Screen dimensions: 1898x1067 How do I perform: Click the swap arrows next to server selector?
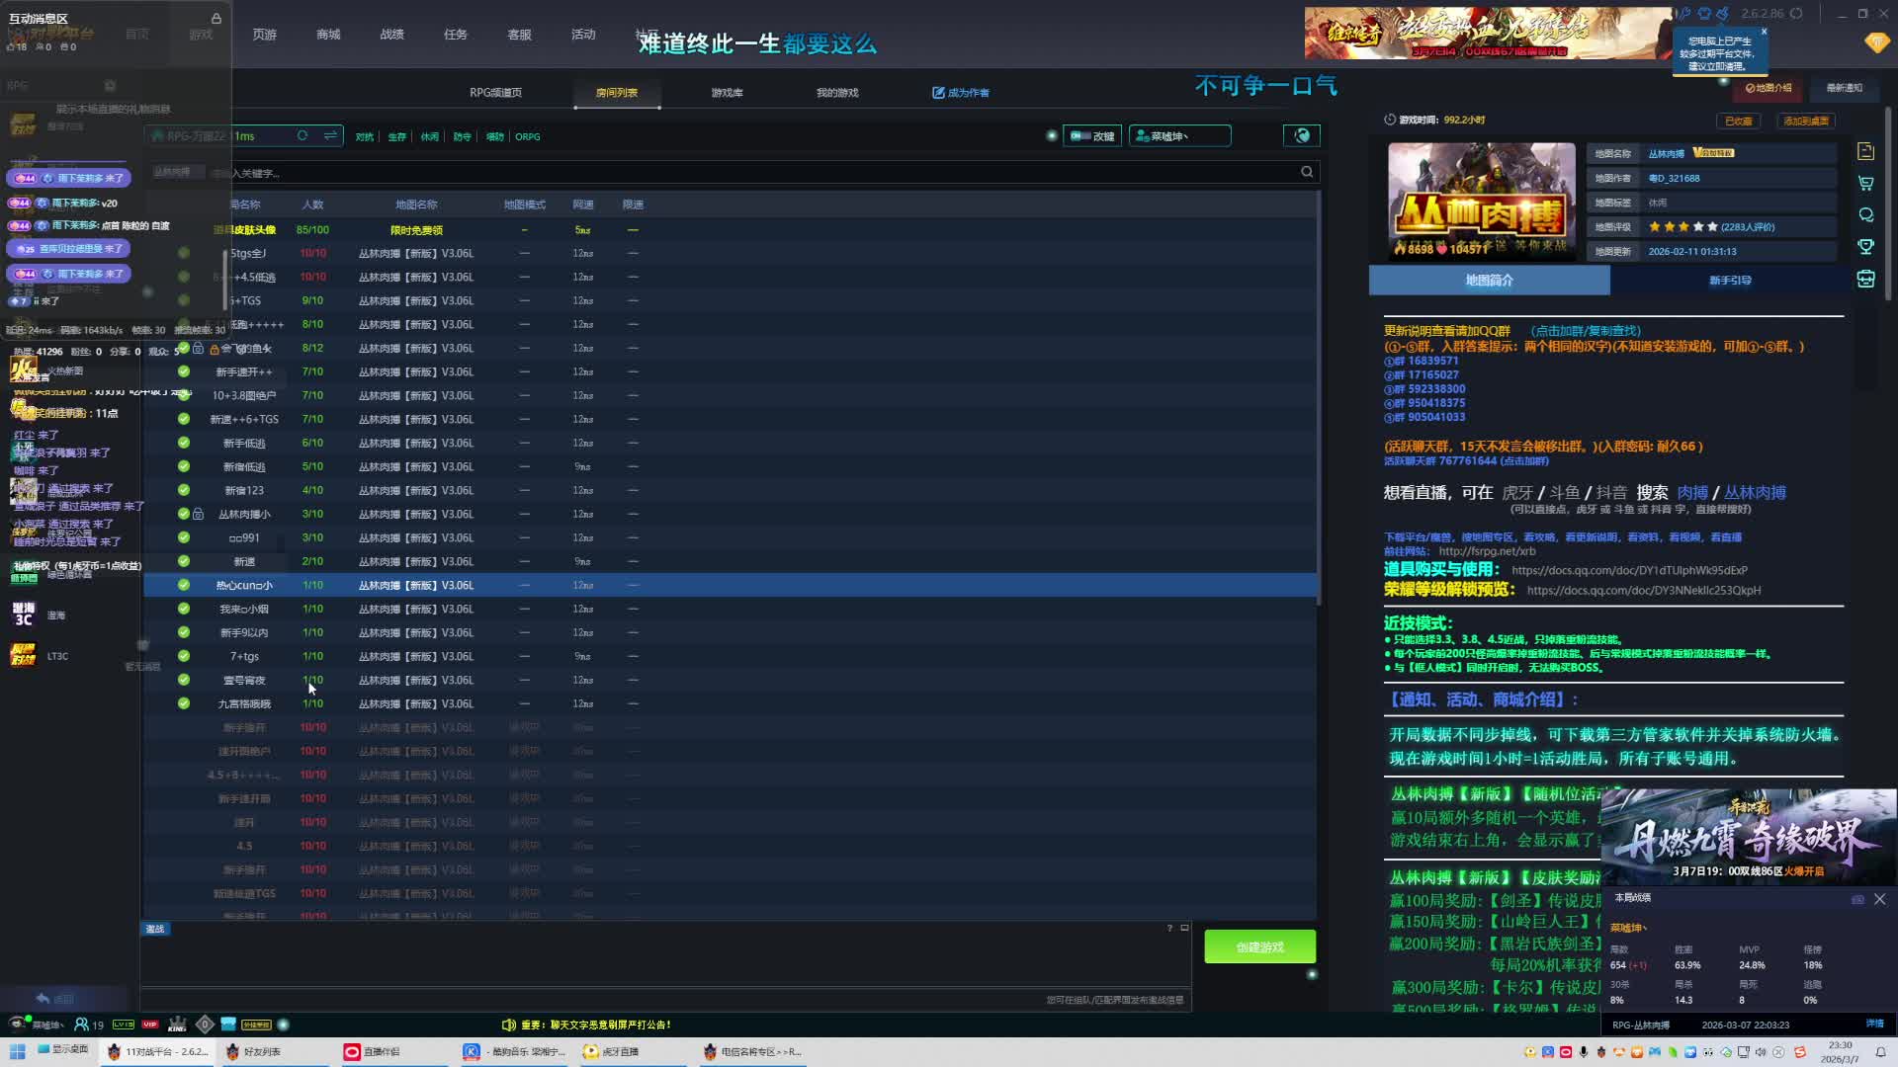330,136
